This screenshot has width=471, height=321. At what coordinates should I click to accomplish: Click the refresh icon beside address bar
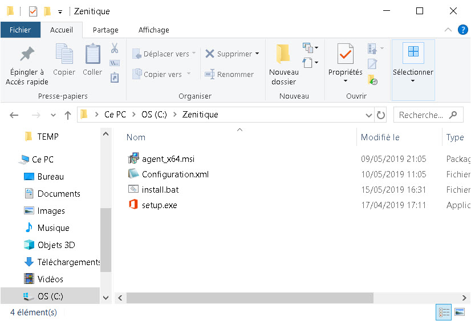[381, 115]
